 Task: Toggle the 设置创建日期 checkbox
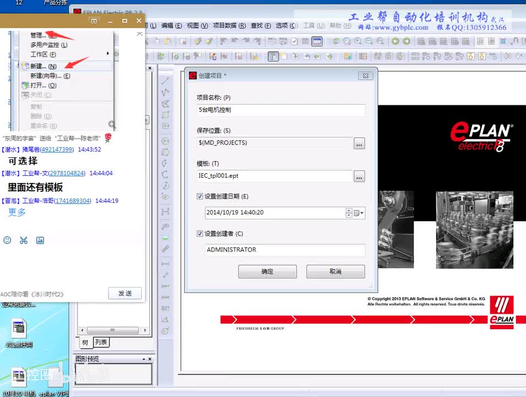[x=200, y=196]
